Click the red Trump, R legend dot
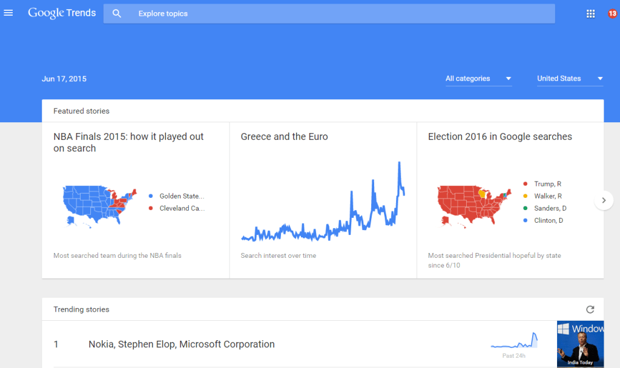620x368 pixels. (x=526, y=184)
